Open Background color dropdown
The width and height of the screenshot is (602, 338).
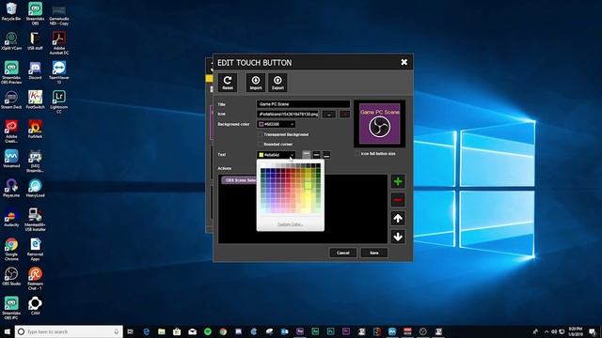pos(276,124)
